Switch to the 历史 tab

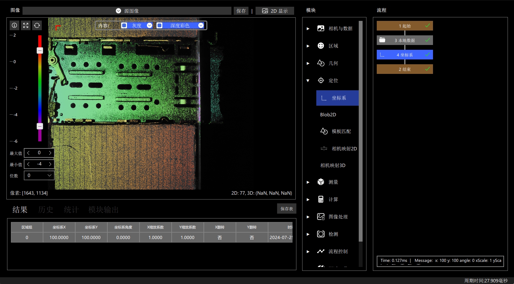(46, 210)
